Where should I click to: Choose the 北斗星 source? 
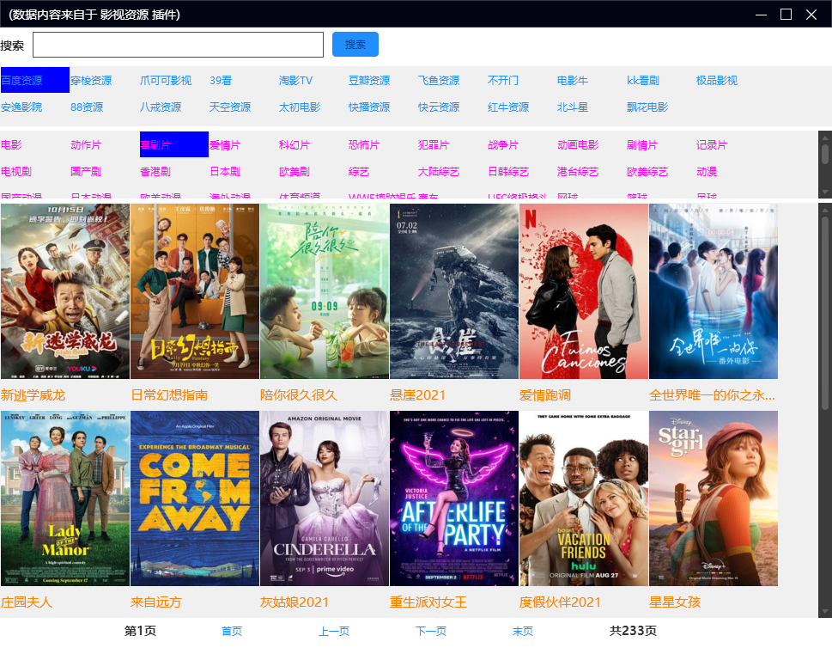[573, 107]
